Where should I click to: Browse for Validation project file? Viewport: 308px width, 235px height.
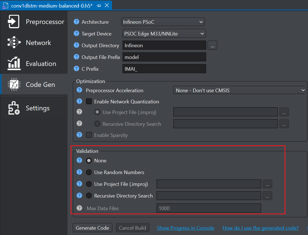(267, 184)
